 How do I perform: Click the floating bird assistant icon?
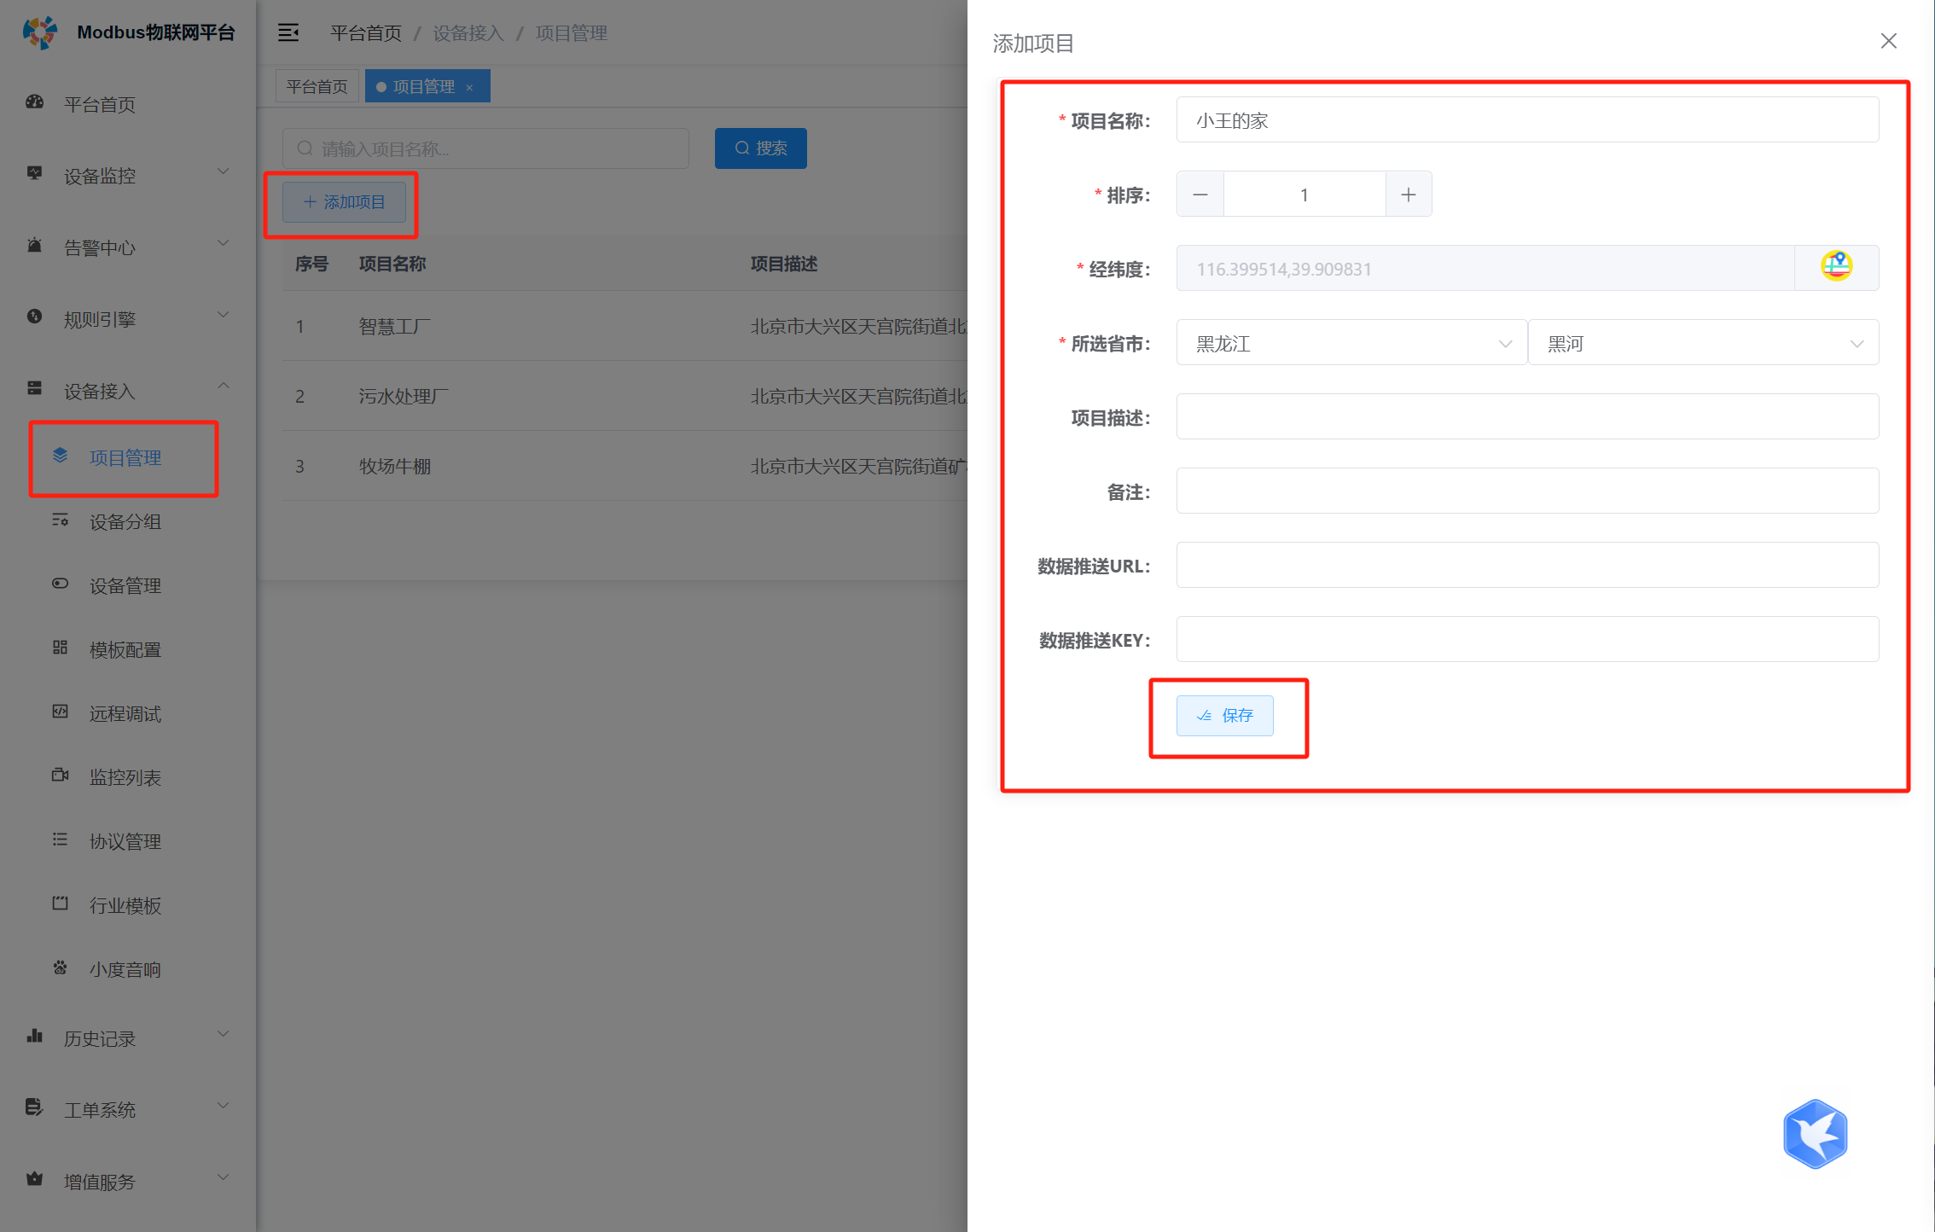coord(1815,1133)
